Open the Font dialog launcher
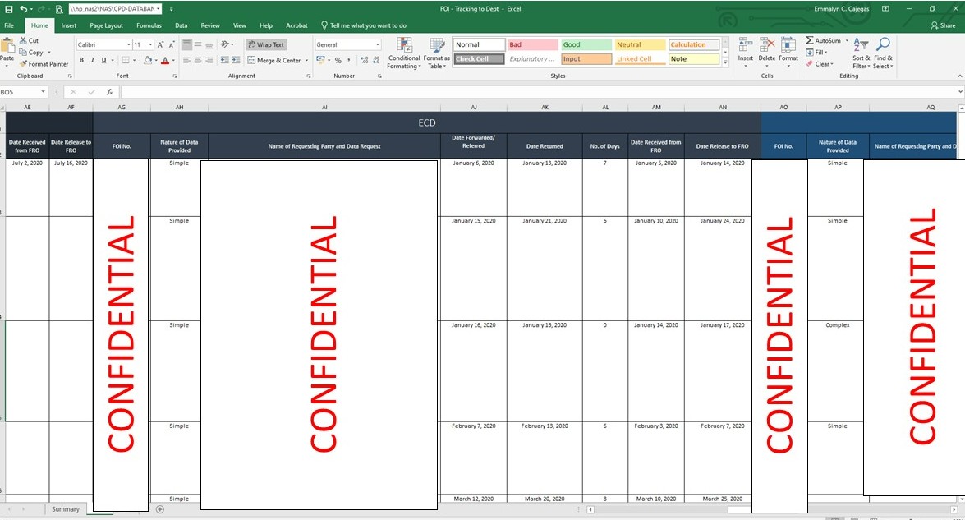The image size is (965, 520). (x=175, y=76)
